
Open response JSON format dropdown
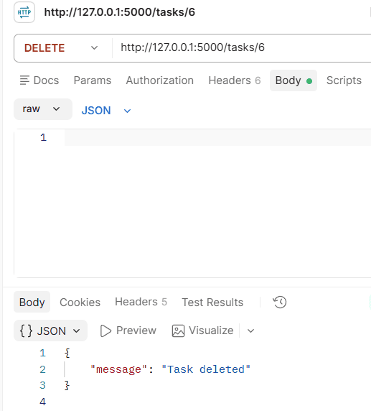coord(50,331)
